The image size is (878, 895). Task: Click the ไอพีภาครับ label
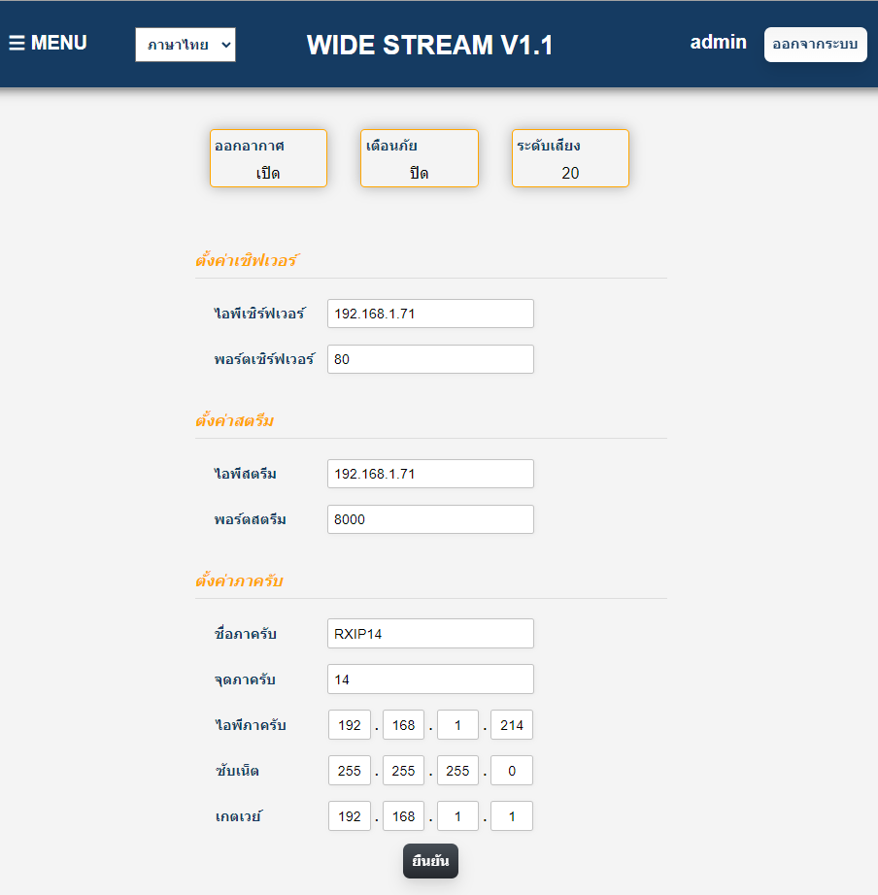coord(251,725)
